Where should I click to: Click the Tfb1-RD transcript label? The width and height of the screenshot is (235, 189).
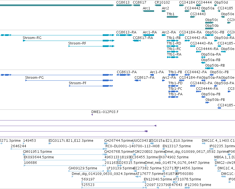pyautogui.click(x=174, y=43)
